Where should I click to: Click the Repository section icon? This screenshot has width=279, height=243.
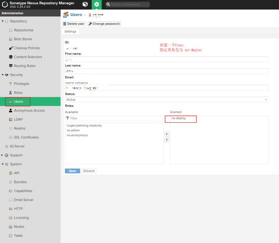7,22
